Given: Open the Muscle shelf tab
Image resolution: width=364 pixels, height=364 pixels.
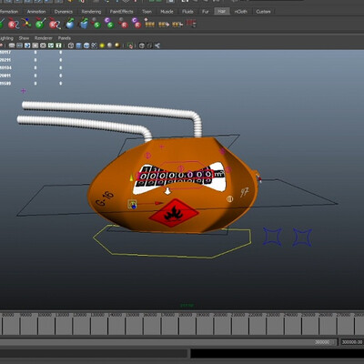Looking at the screenshot, I should 167,12.
